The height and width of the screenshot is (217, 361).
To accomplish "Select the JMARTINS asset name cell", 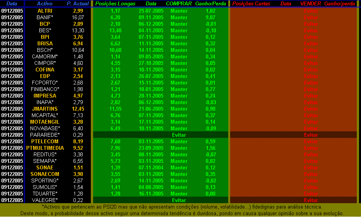I will click(45, 109).
